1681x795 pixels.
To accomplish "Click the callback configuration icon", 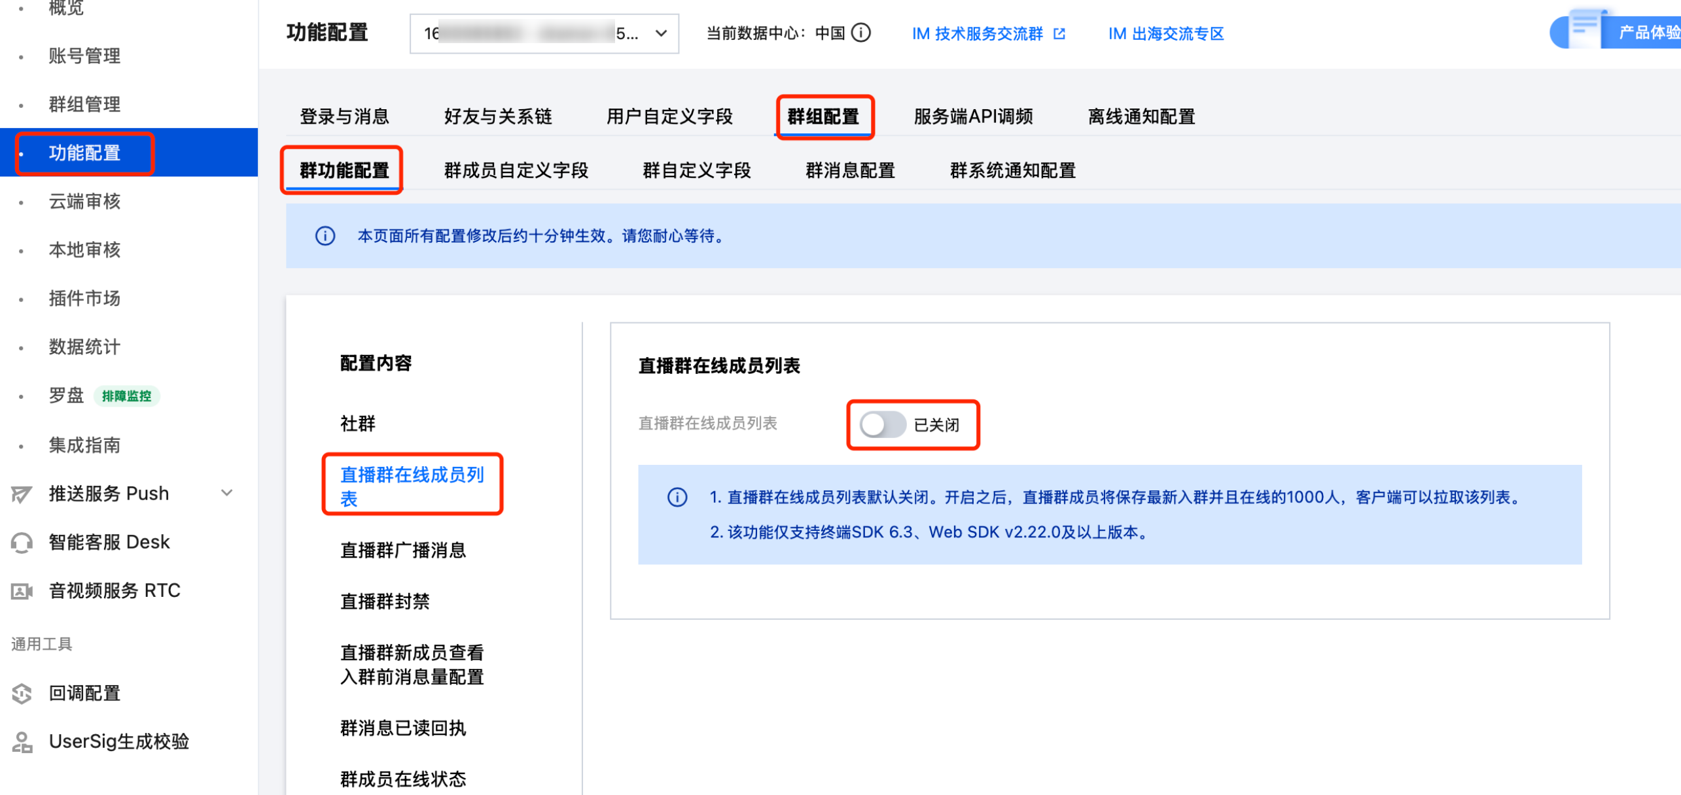I will coord(21,693).
